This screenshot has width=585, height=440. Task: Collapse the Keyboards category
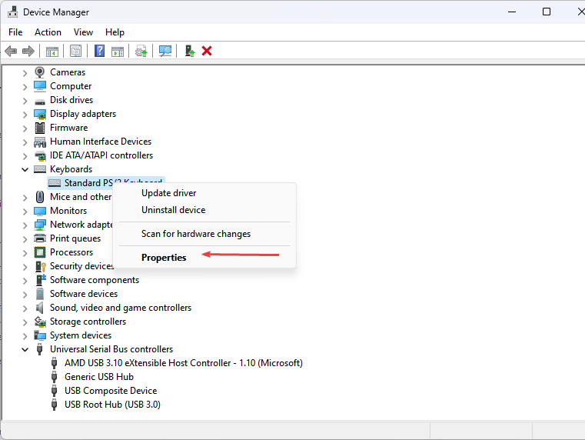coord(25,169)
